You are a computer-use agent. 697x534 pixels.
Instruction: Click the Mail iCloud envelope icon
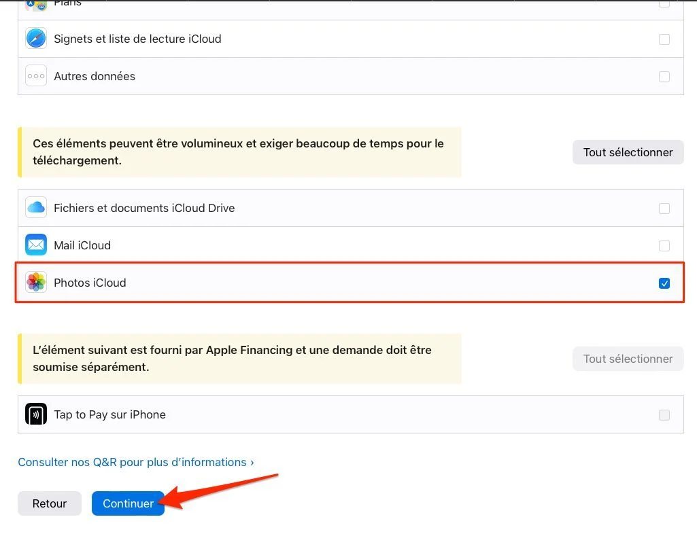point(36,245)
